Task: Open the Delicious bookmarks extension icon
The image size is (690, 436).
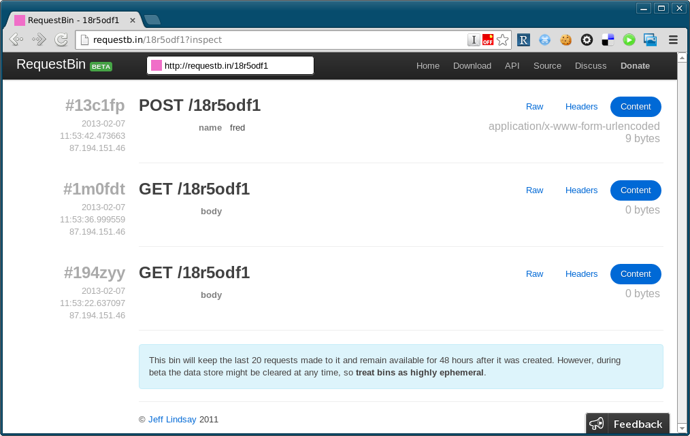Action: pyautogui.click(x=608, y=40)
